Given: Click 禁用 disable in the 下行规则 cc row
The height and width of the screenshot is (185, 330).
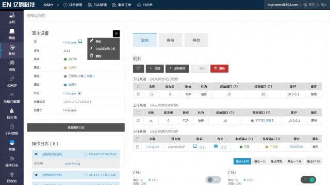Looking at the screenshot, I should point(314,95).
